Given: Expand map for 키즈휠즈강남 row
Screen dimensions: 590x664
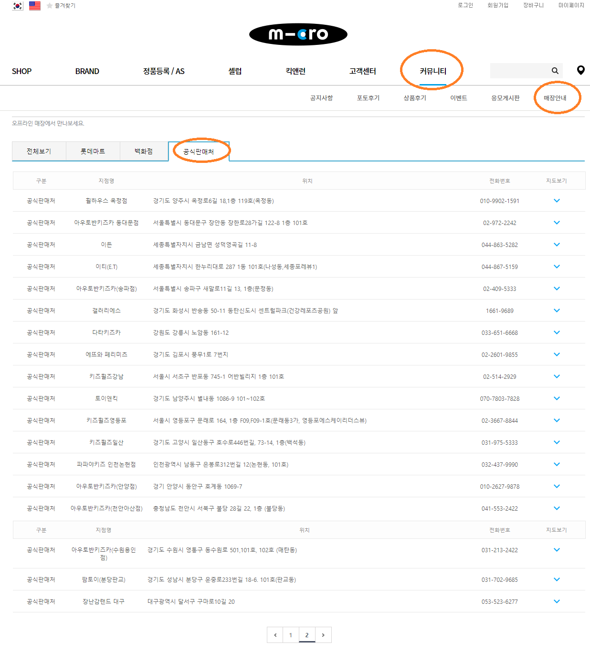Looking at the screenshot, I should coord(557,376).
